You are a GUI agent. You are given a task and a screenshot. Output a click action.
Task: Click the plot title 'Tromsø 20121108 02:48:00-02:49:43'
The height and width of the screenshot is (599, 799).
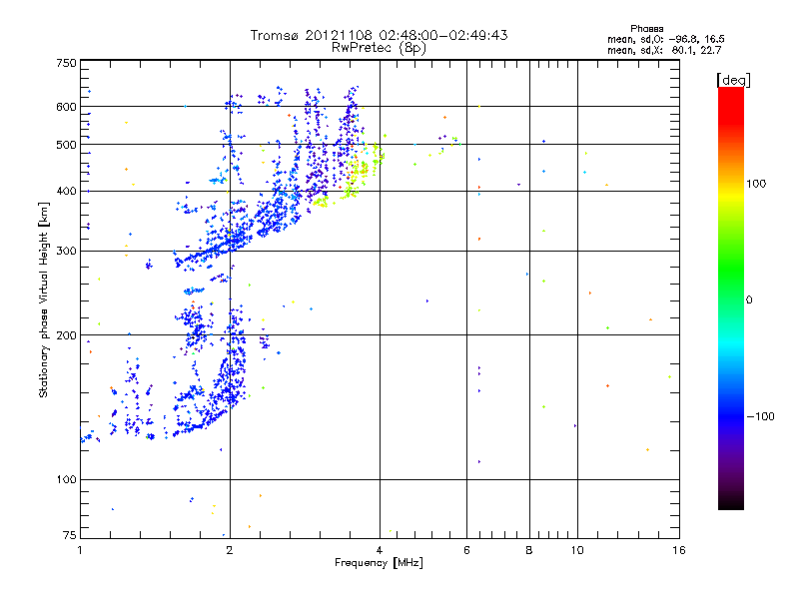click(379, 35)
